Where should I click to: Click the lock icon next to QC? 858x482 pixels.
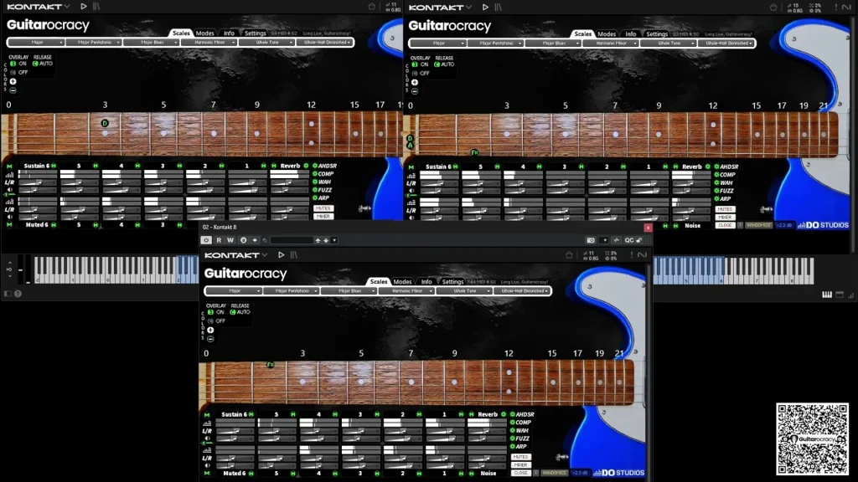[x=639, y=240]
